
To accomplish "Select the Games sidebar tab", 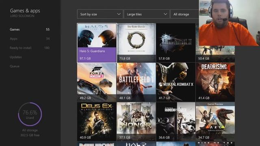I will click(30, 30).
